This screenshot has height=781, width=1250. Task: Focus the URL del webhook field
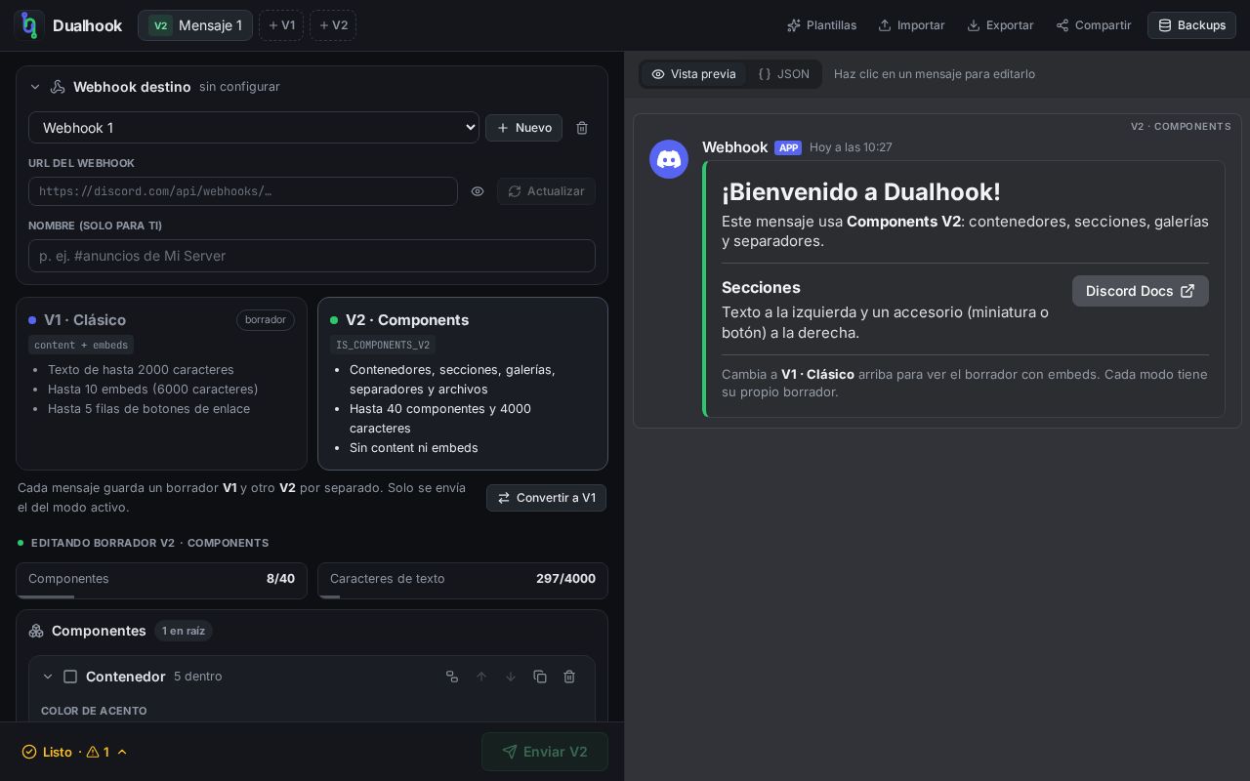(243, 191)
